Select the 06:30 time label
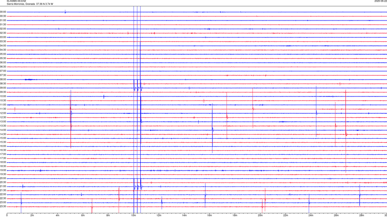 pos(3,67)
